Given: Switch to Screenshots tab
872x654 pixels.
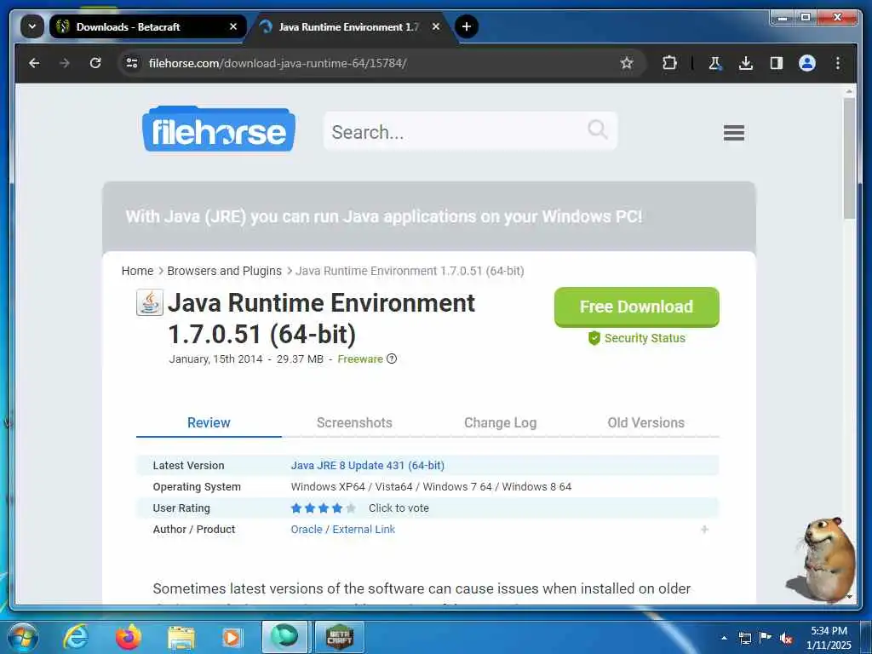Looking at the screenshot, I should tap(354, 422).
